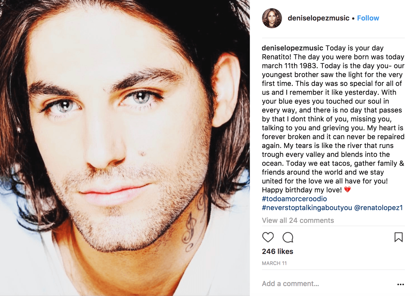Open the MARCH 11 post timestamp
The width and height of the screenshot is (416, 296).
pos(274,263)
